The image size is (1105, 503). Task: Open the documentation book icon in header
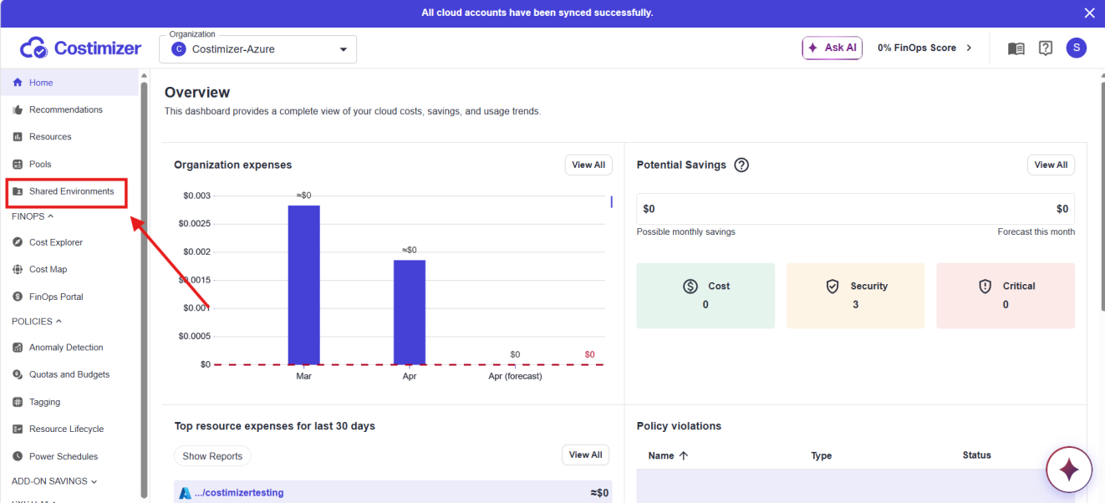1016,48
